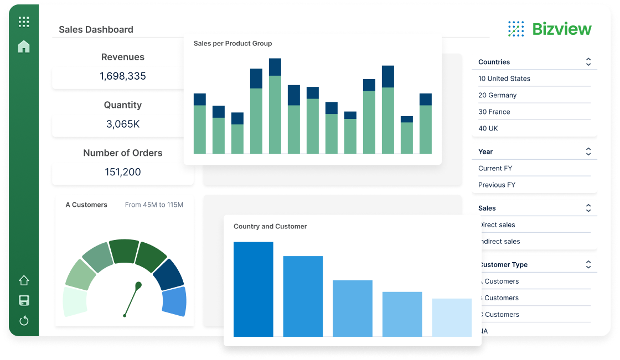Select the Home icon in the green sidebar

[x=23, y=47]
